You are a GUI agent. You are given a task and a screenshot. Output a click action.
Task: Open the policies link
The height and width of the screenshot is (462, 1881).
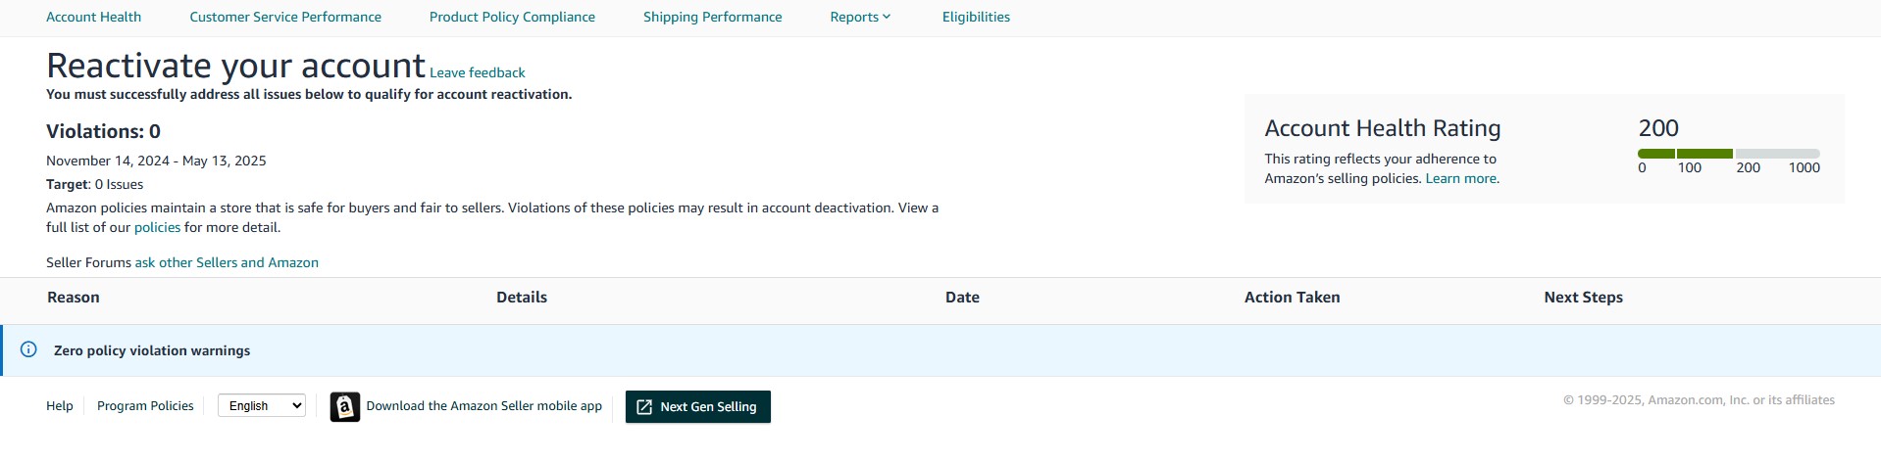click(157, 227)
